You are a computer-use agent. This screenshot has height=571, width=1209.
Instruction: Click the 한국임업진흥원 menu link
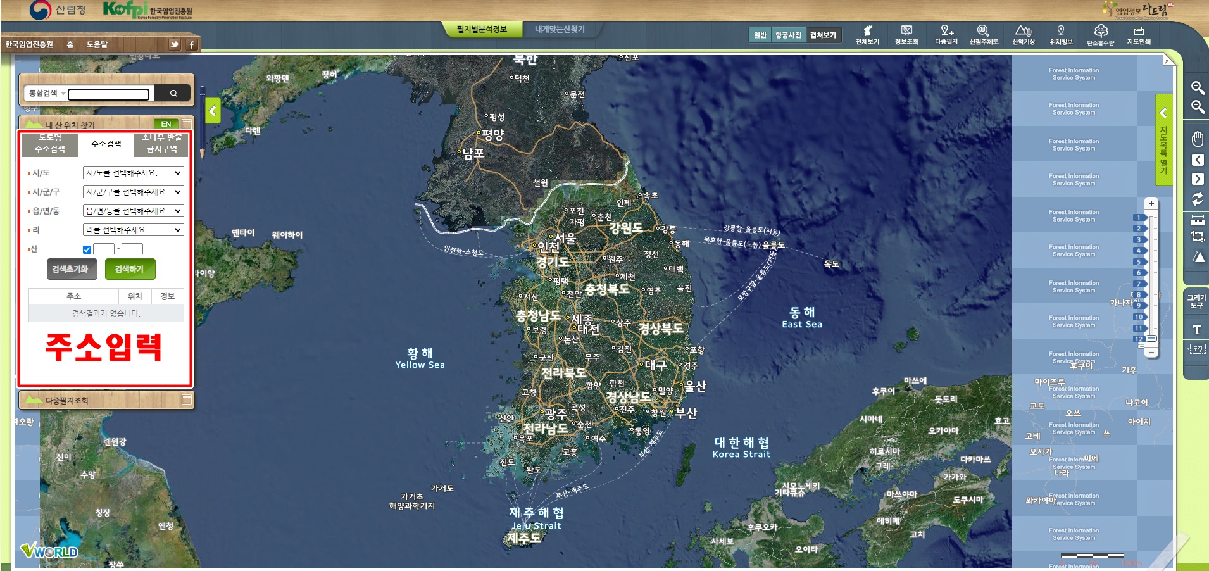tap(29, 44)
